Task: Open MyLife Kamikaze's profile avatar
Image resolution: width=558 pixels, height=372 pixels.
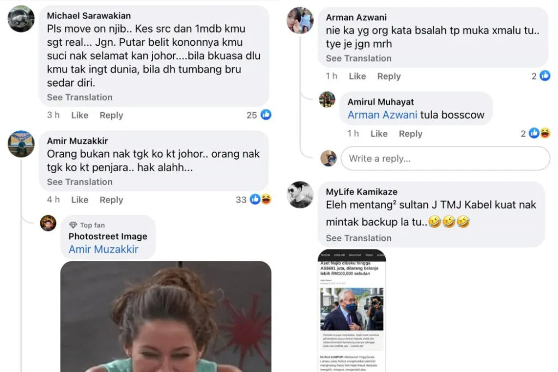Action: 300,194
